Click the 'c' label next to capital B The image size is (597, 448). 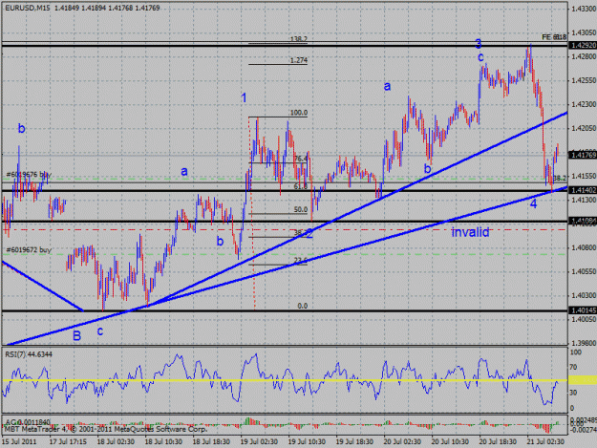[x=99, y=331]
